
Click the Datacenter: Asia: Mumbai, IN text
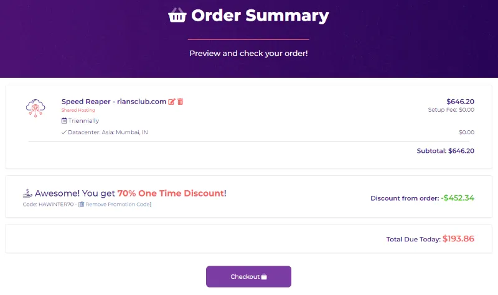(x=108, y=132)
